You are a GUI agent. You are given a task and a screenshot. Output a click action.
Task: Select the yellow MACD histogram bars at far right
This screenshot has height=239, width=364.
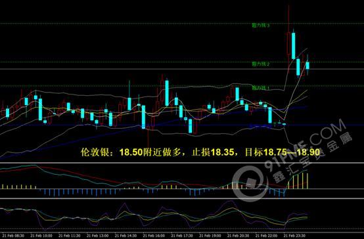[x=298, y=181]
